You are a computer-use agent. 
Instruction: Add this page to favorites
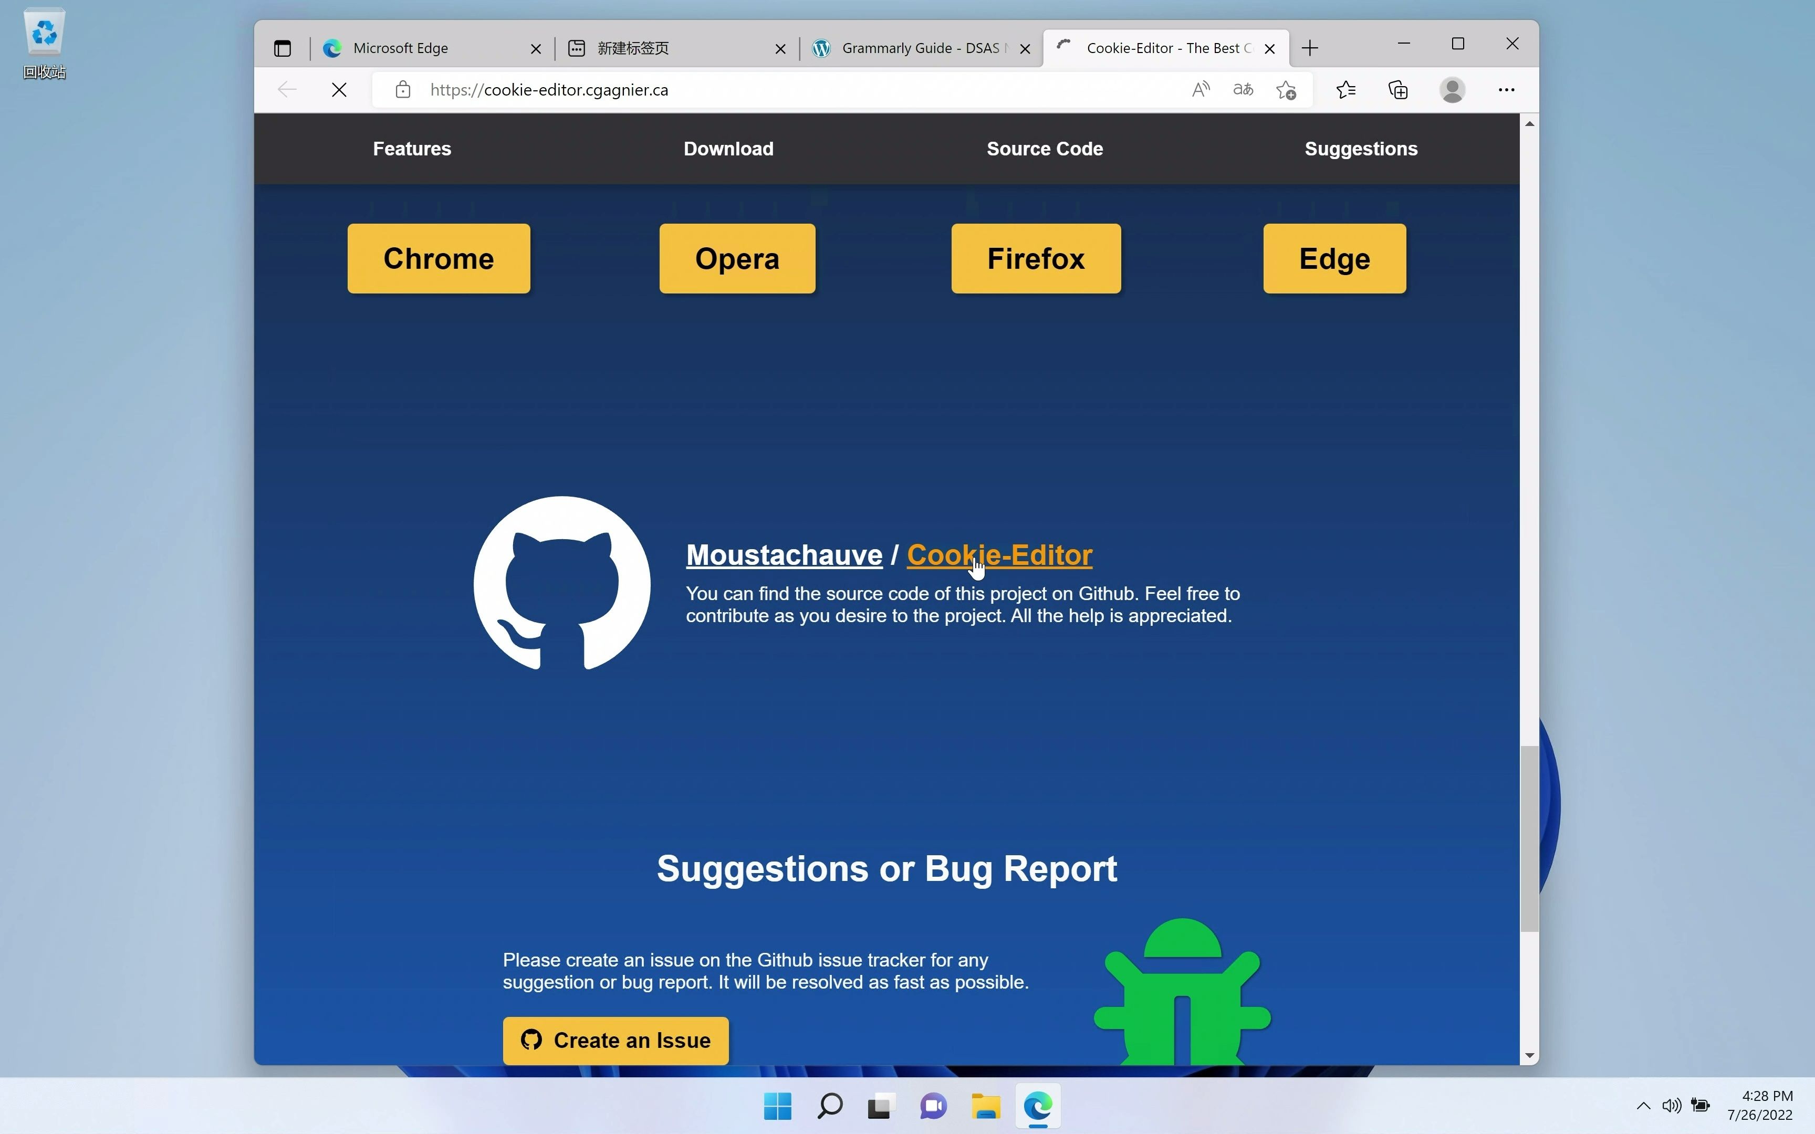1286,90
